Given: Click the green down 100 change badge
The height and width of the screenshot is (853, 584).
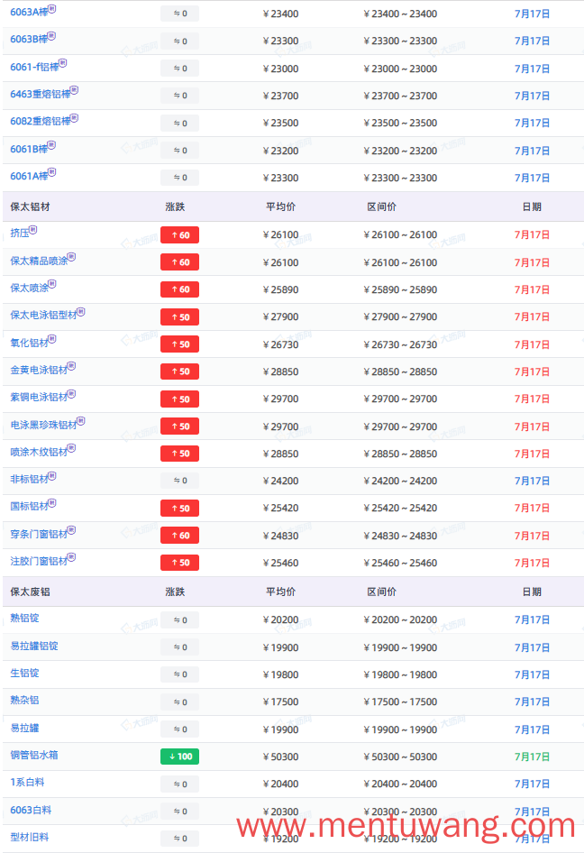Looking at the screenshot, I should click(179, 757).
